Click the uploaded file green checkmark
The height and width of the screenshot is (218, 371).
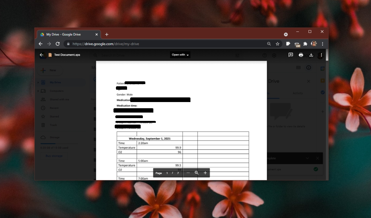click(x=316, y=169)
